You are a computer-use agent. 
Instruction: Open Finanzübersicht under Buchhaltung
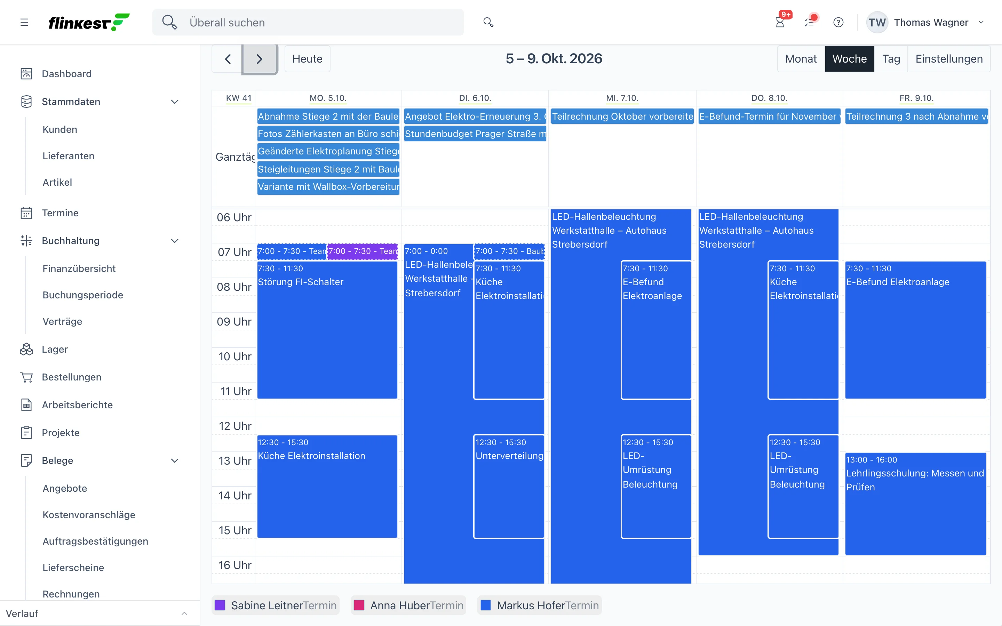79,269
